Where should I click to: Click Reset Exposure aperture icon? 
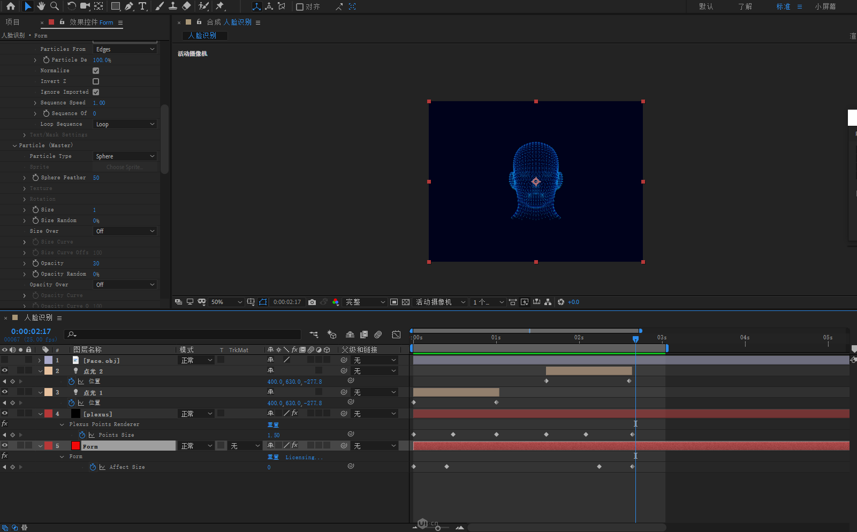tap(561, 302)
